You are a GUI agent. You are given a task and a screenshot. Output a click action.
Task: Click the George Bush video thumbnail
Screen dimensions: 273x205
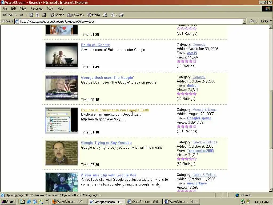[62, 88]
